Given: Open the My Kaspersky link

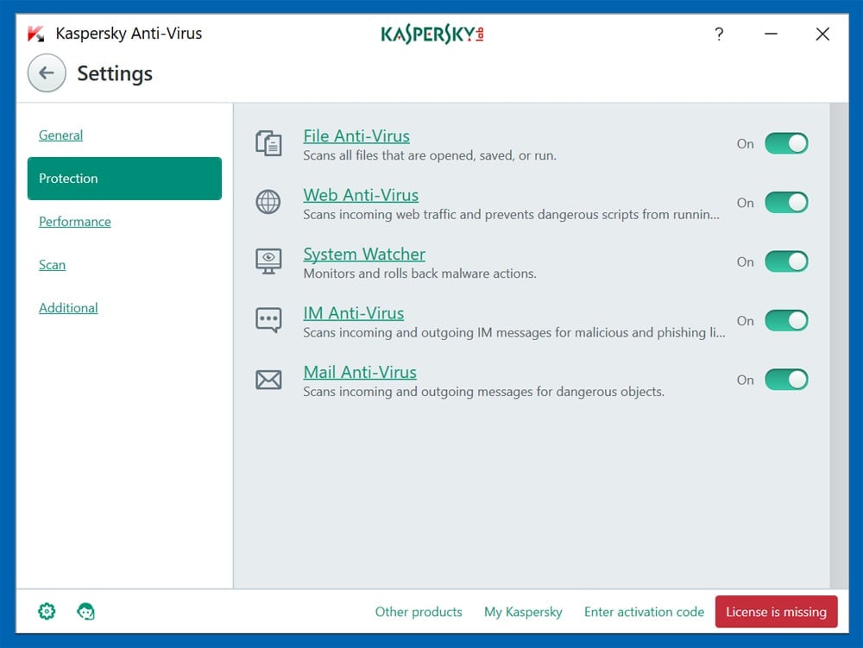Looking at the screenshot, I should point(523,612).
